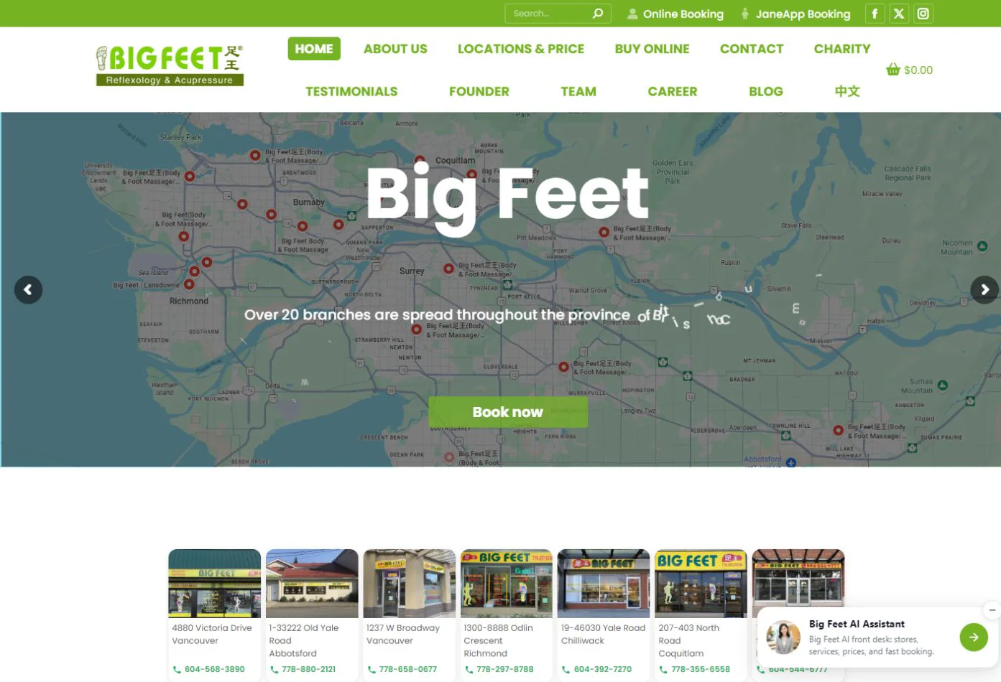Click phone icon beside 778-880-2121
The width and height of the screenshot is (1001, 682).
275,670
